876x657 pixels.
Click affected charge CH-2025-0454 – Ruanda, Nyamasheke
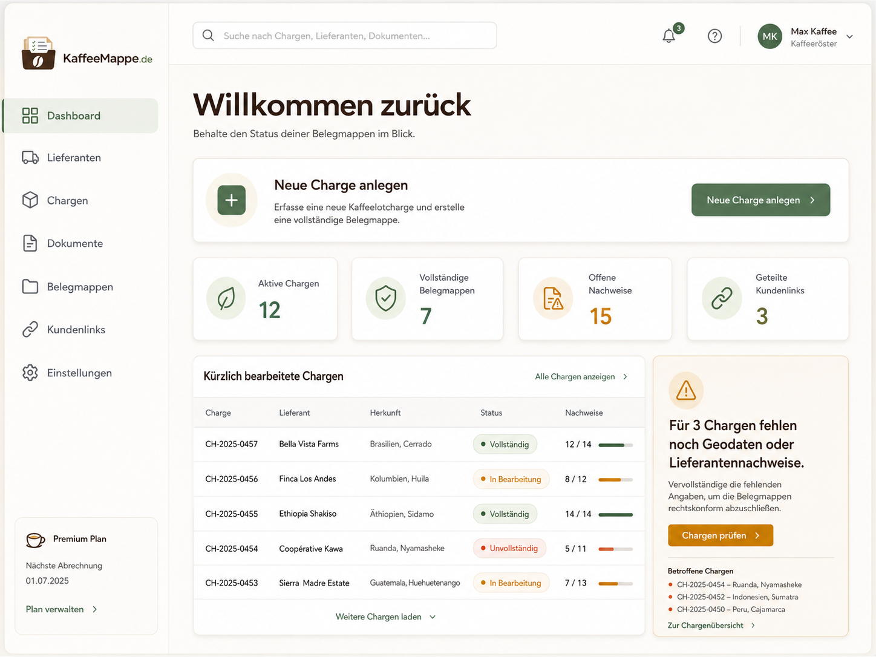point(739,585)
